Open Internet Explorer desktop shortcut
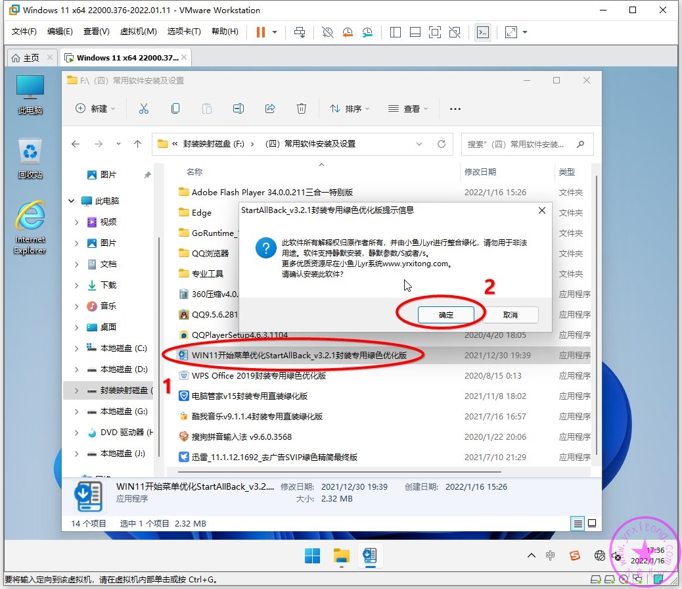This screenshot has width=682, height=589. (30, 227)
